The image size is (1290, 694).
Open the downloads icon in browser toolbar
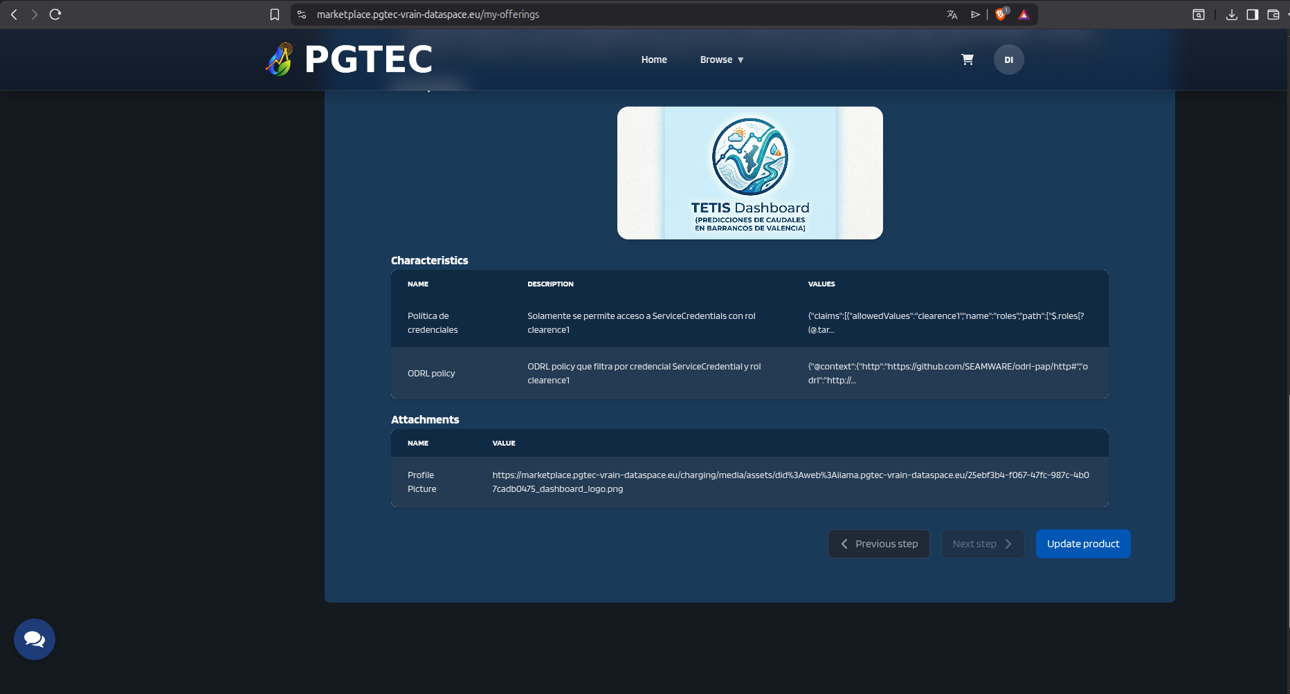(x=1232, y=15)
